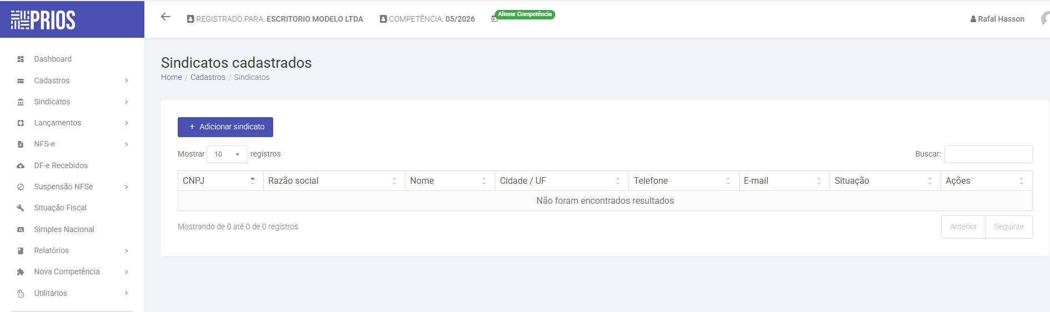Click the icon beside COMPETÊNCIA label
Screen dimensions: 1050x312
(383, 19)
